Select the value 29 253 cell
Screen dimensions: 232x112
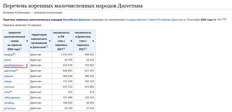pyautogui.click(x=84, y=60)
